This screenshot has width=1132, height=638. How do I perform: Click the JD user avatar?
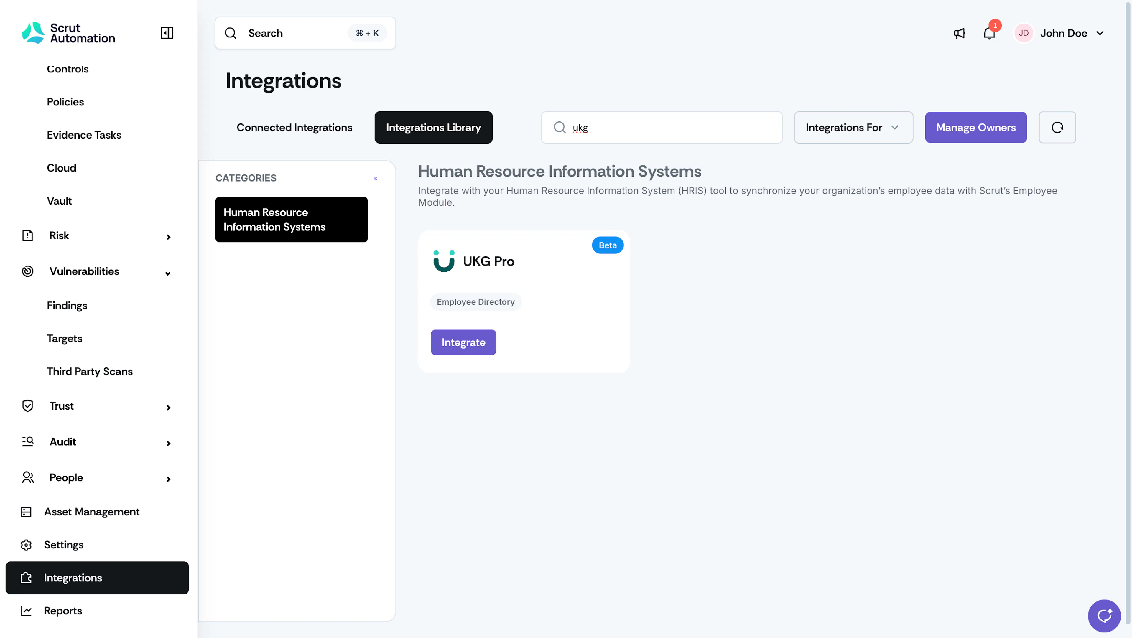click(x=1024, y=33)
